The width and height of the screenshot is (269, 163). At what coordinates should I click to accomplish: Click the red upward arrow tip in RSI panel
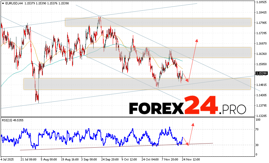pyautogui.click(x=193, y=124)
